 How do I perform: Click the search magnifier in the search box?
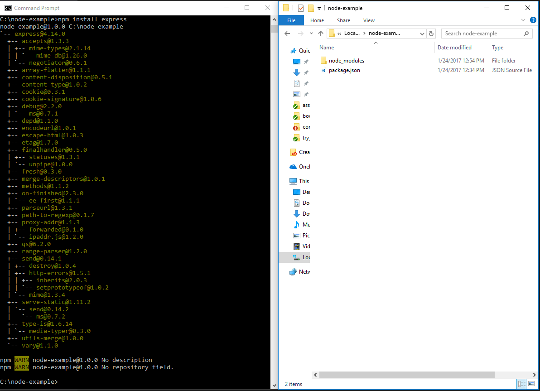tap(526, 33)
